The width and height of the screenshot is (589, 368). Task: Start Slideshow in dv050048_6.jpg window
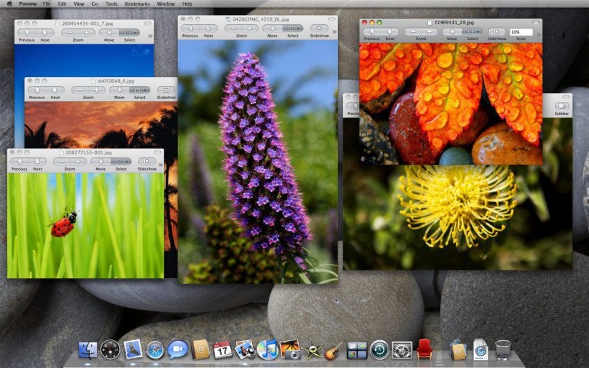click(x=166, y=89)
